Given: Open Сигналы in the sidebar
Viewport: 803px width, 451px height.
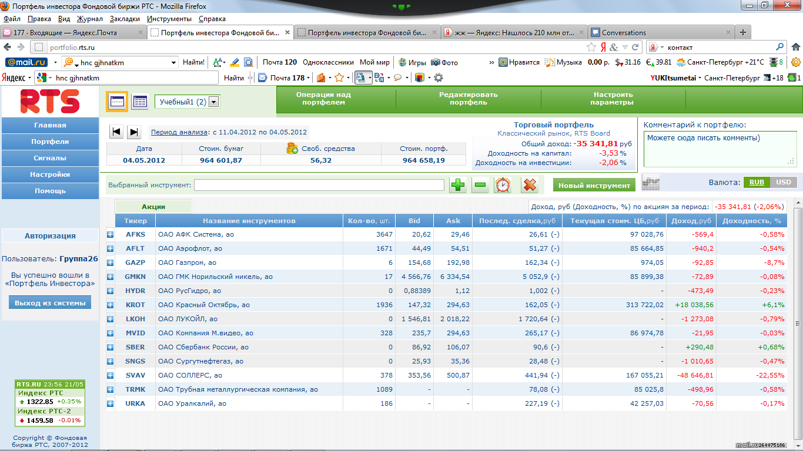Looking at the screenshot, I should tap(50, 158).
